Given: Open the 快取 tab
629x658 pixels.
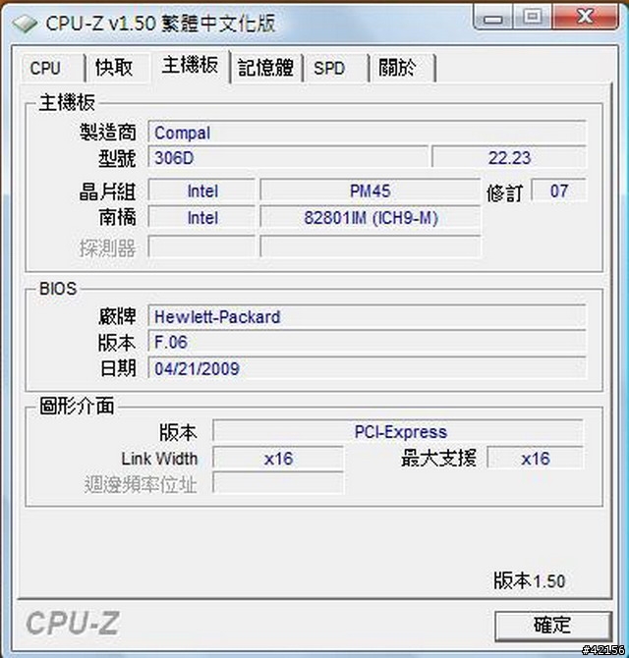Looking at the screenshot, I should 118,68.
